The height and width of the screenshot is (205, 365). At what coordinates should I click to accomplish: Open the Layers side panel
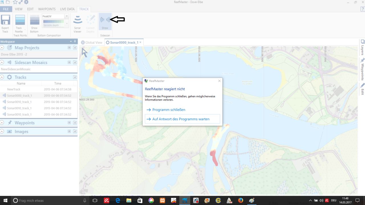coord(362,47)
